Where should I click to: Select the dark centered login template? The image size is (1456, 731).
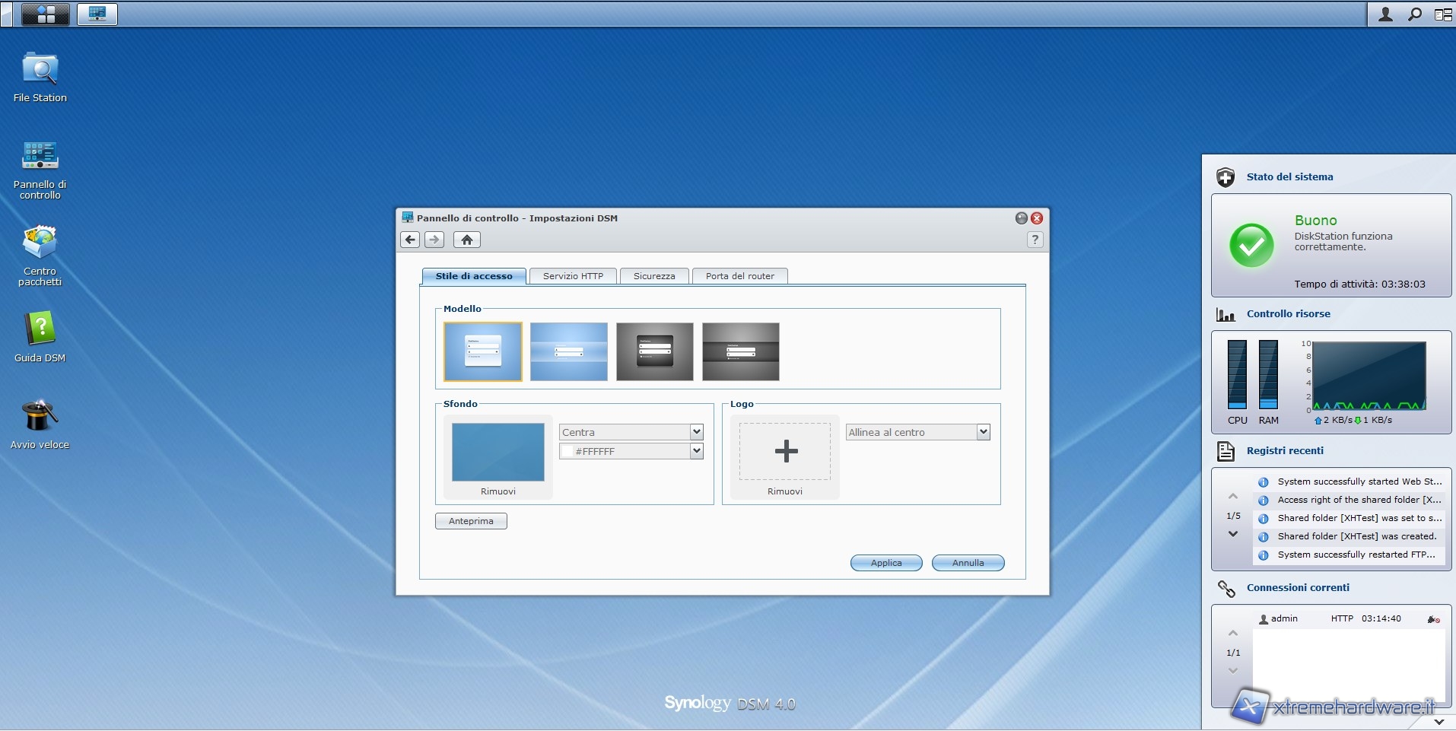tap(654, 351)
